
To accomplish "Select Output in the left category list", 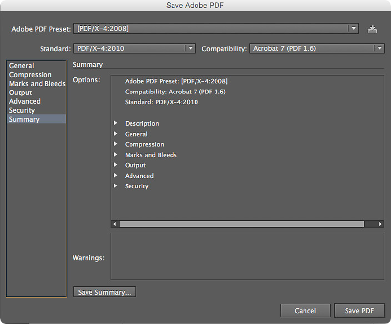I will [x=37, y=92].
